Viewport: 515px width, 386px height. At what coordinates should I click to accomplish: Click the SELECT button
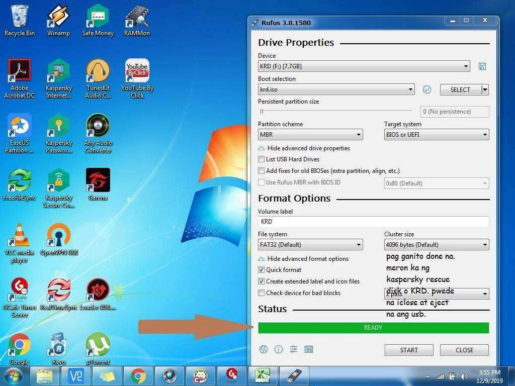[461, 89]
